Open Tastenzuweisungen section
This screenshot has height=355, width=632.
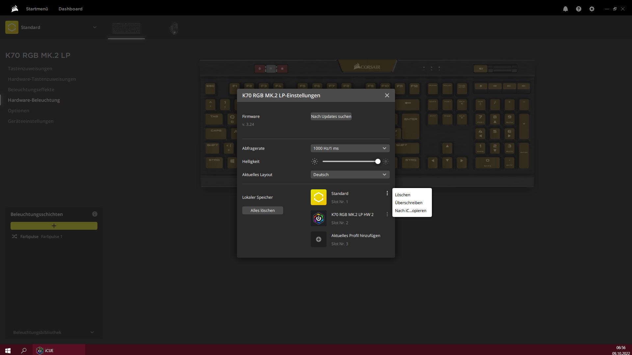point(30,68)
